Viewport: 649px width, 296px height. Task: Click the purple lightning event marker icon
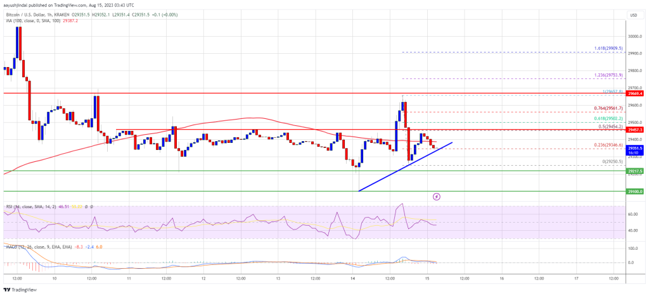pos(436,197)
